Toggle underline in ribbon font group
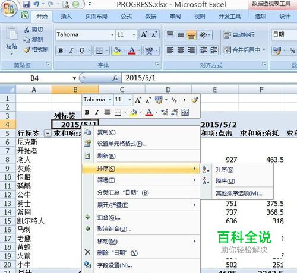This screenshot has height=273, width=297. (x=81, y=50)
